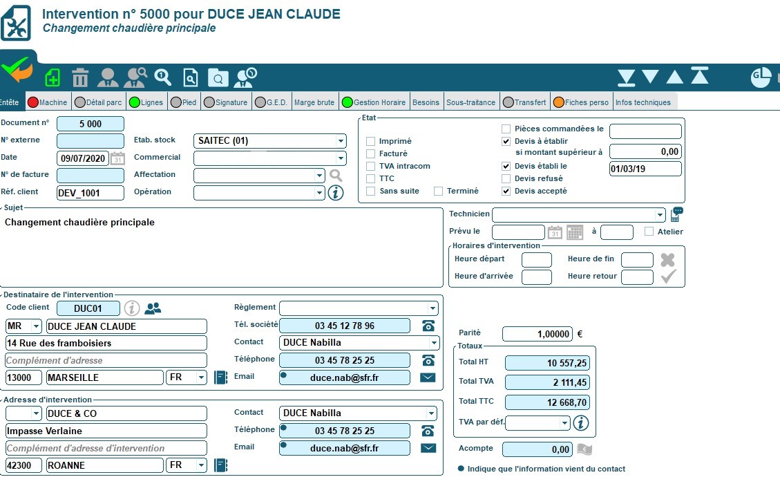Click info icon beside TVA par déf.
Viewport: 780px width, 495px height.
[581, 423]
